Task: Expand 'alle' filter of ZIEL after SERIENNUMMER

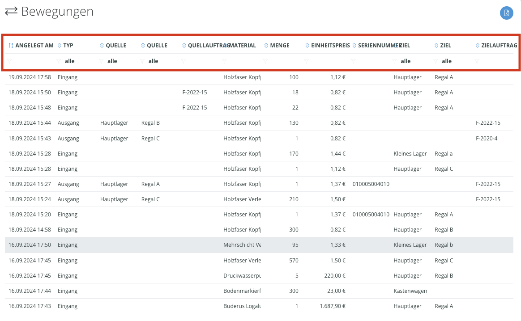Action: (406, 61)
